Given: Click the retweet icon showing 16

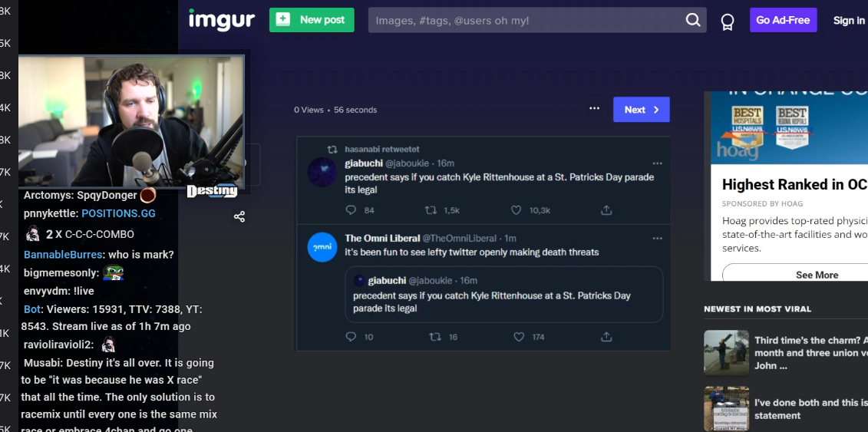Looking at the screenshot, I should coord(436,336).
